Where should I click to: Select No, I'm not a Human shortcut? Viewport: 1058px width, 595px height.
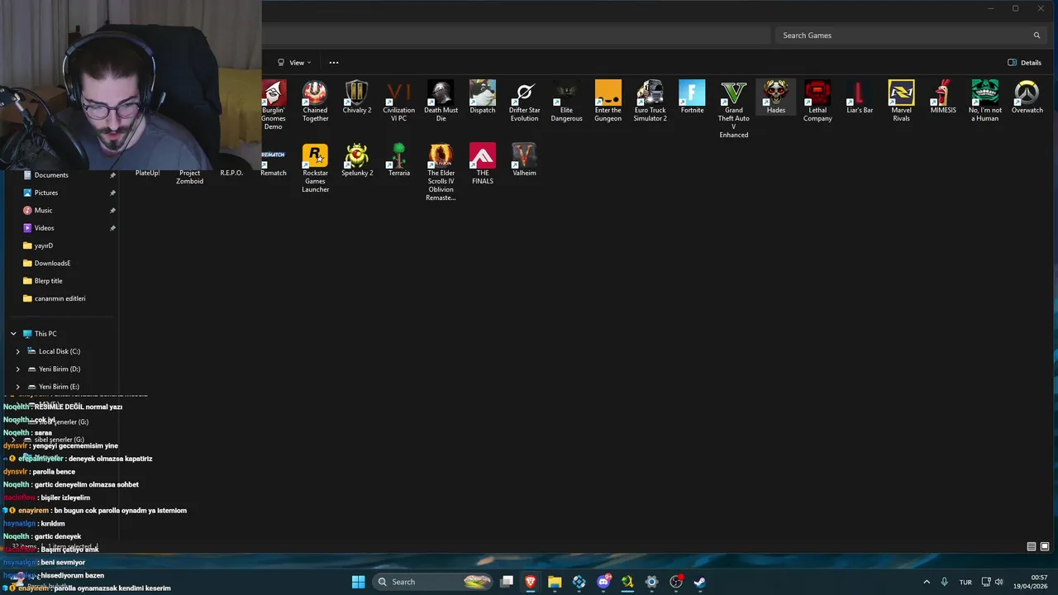pyautogui.click(x=985, y=101)
